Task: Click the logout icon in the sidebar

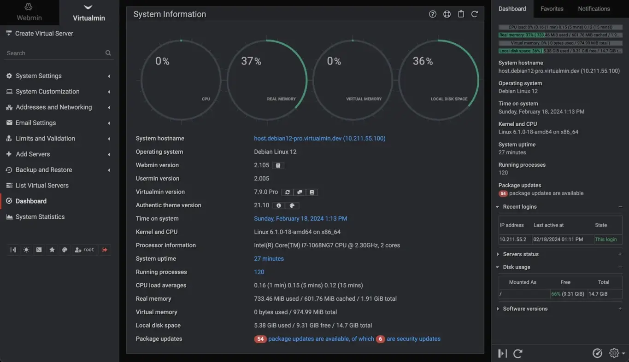Action: [x=105, y=249]
